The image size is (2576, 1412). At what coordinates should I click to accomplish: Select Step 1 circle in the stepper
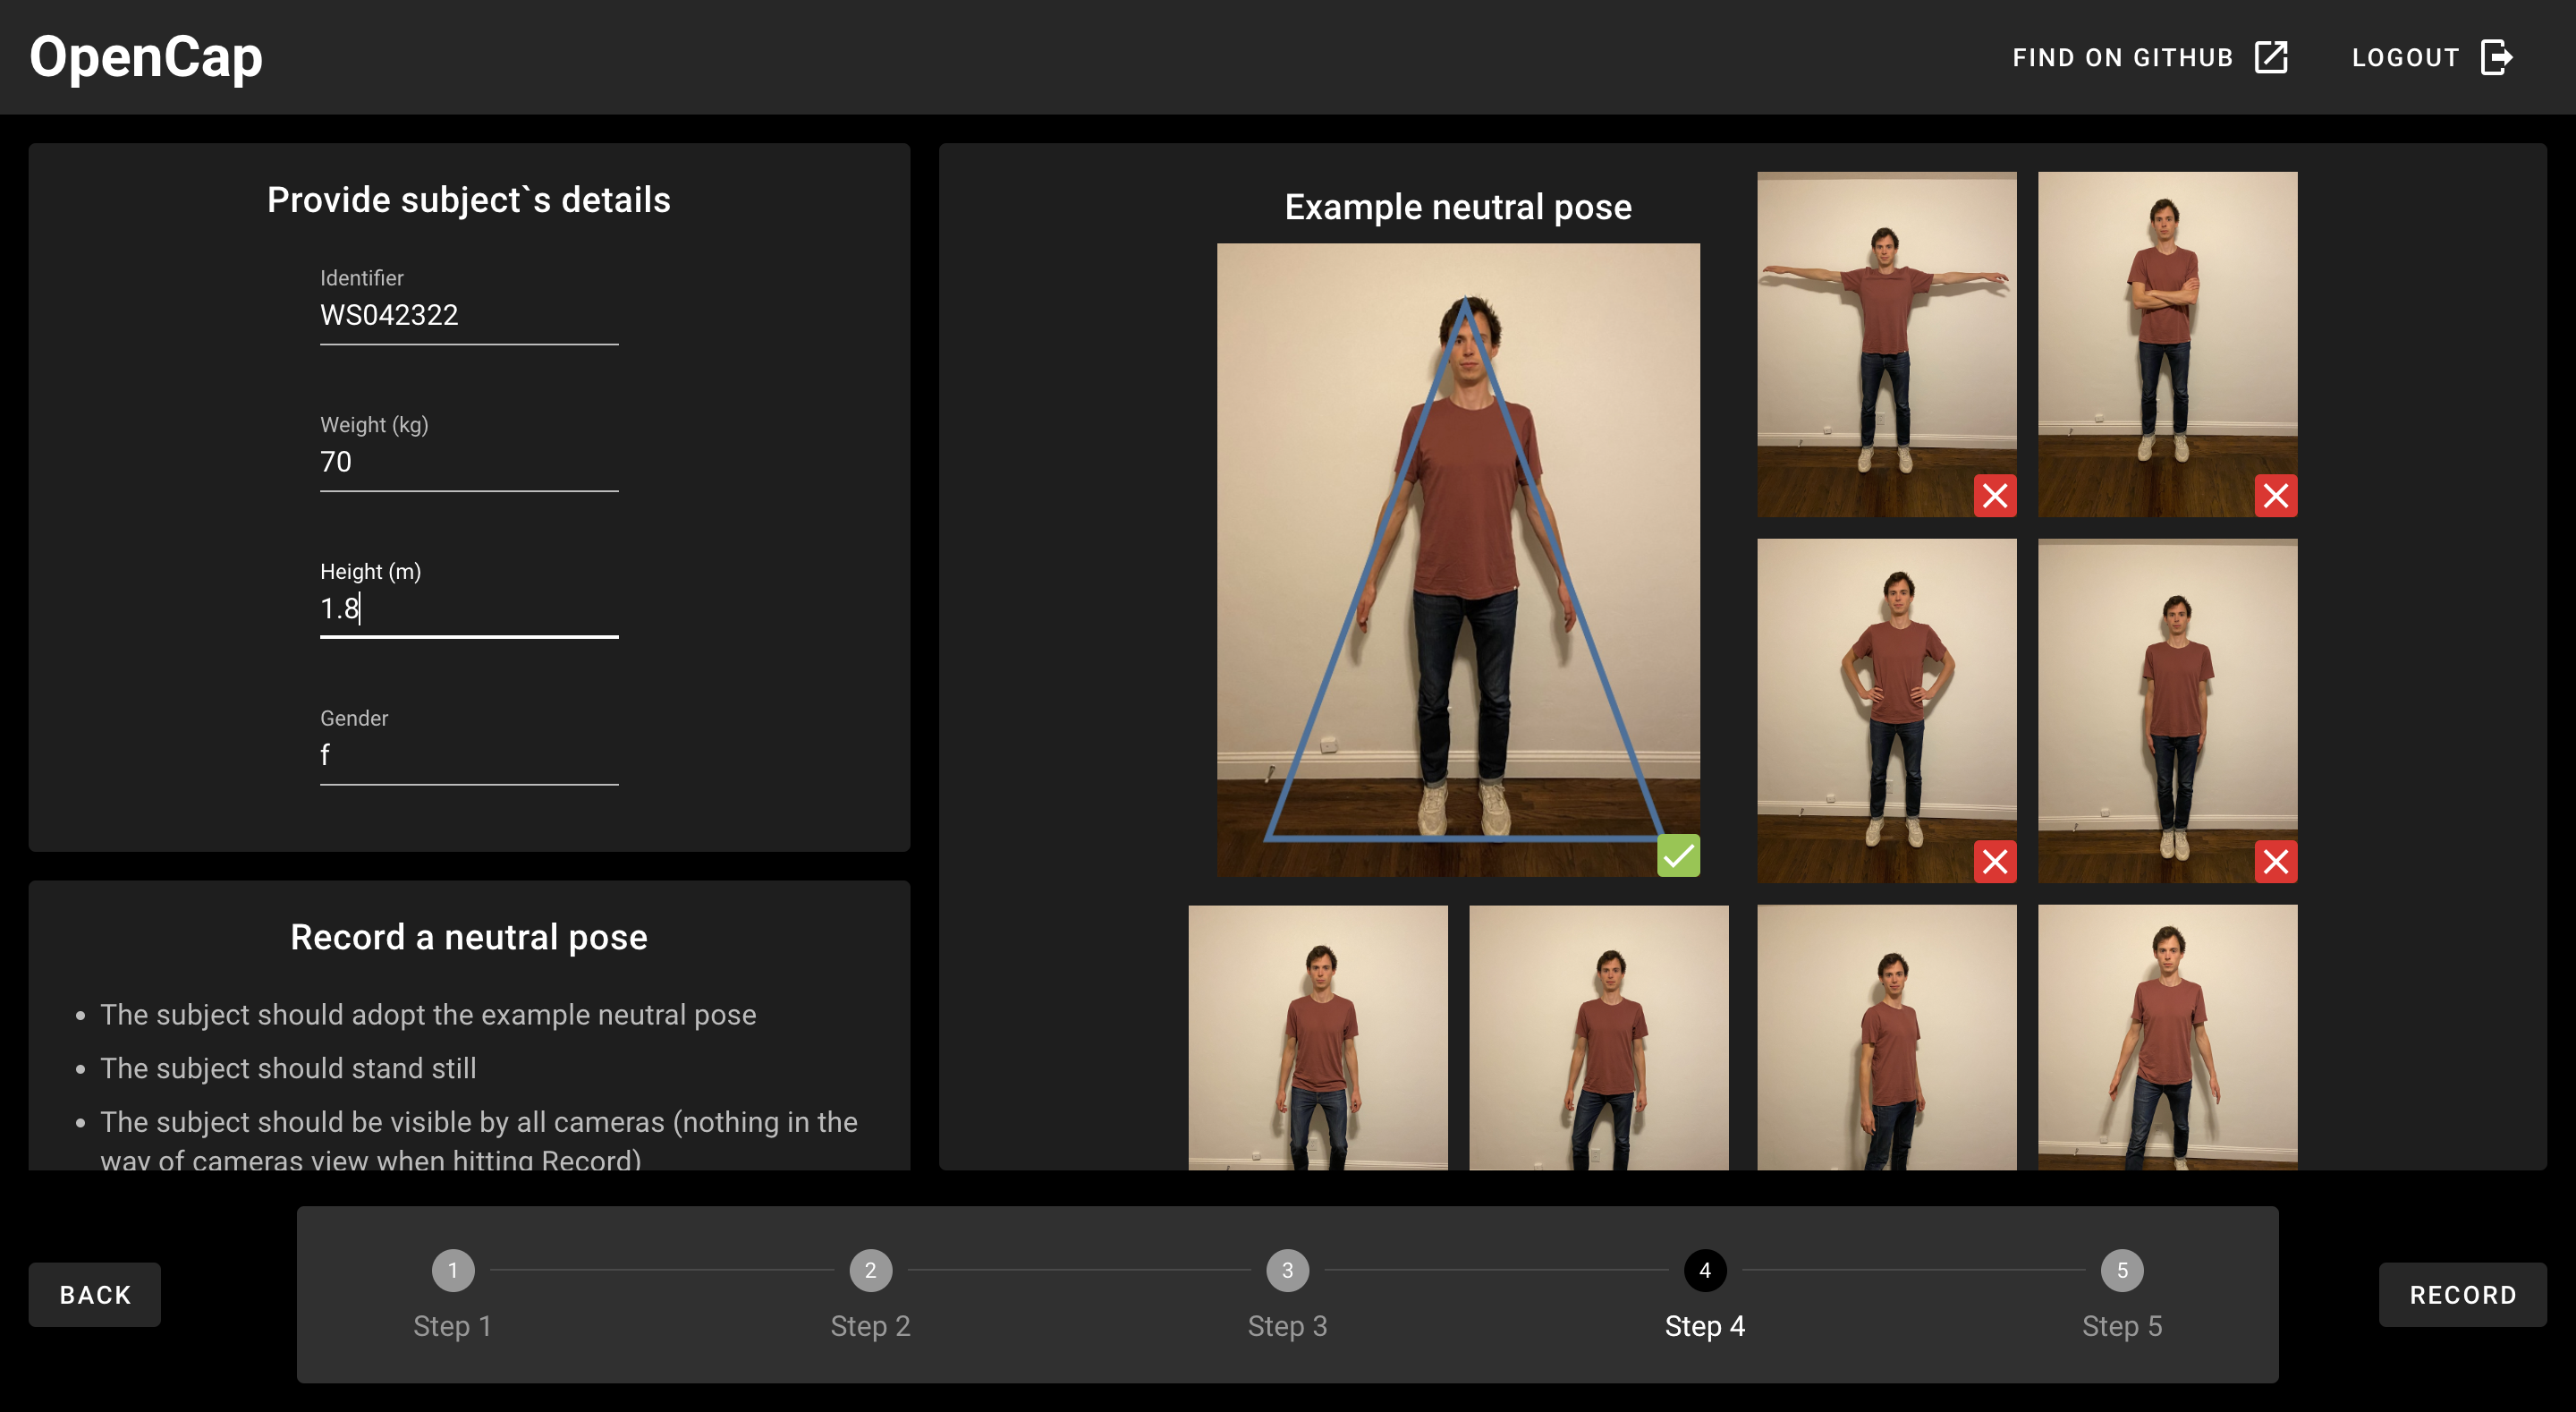click(x=453, y=1270)
